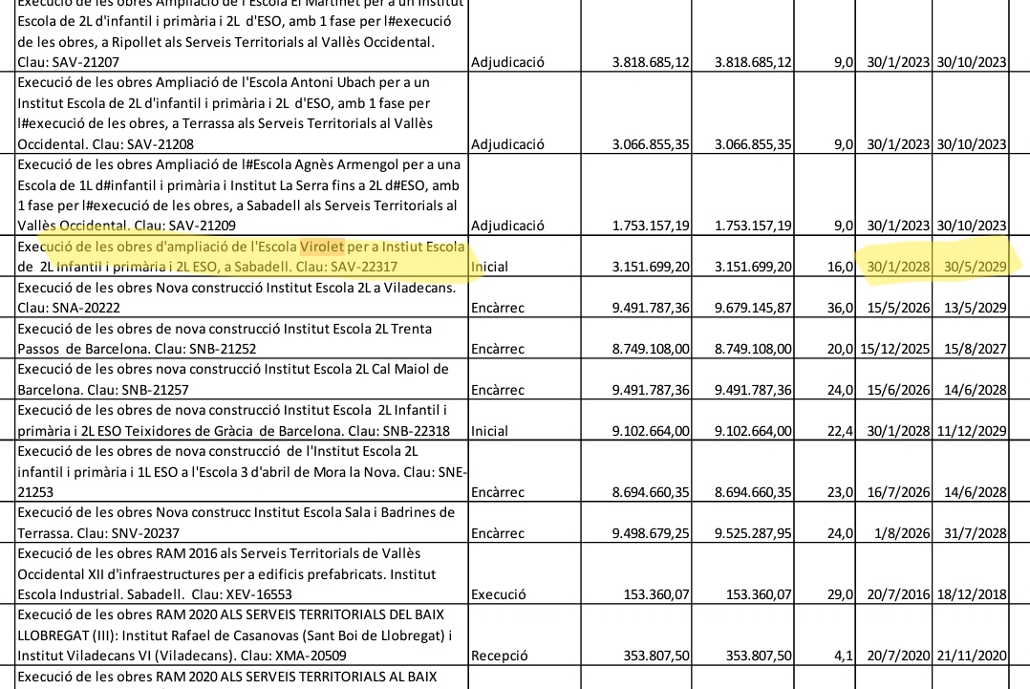Select the highlighted end date 30/5/2029

tap(975, 267)
